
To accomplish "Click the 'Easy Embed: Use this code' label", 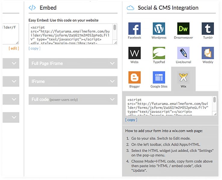I will pyautogui.click(x=64, y=20).
